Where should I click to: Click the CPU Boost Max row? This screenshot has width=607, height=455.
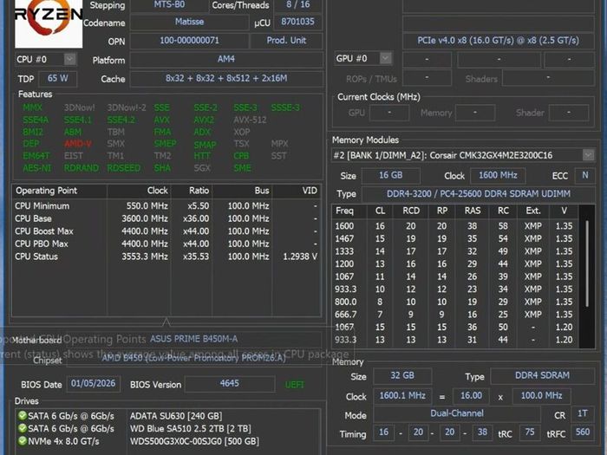pos(166,231)
